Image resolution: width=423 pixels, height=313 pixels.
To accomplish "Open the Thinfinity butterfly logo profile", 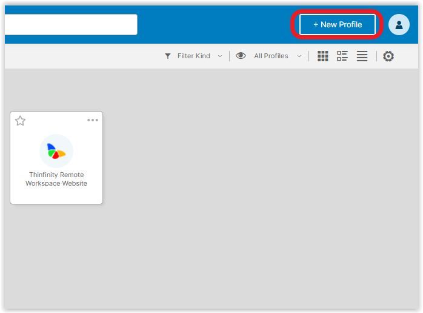I will (x=56, y=151).
